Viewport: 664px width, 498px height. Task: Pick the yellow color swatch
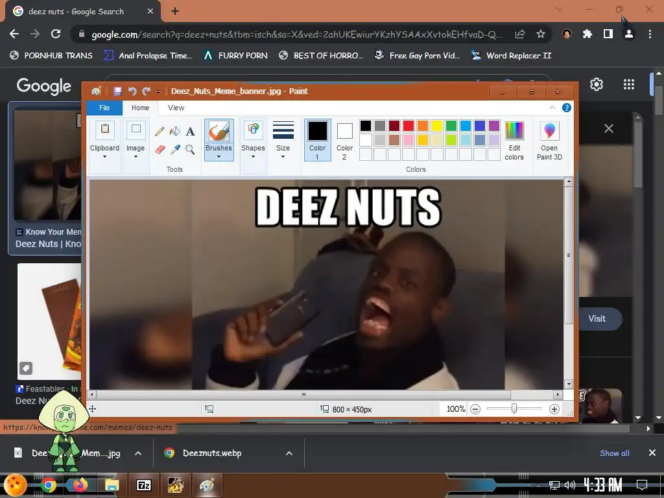[436, 125]
